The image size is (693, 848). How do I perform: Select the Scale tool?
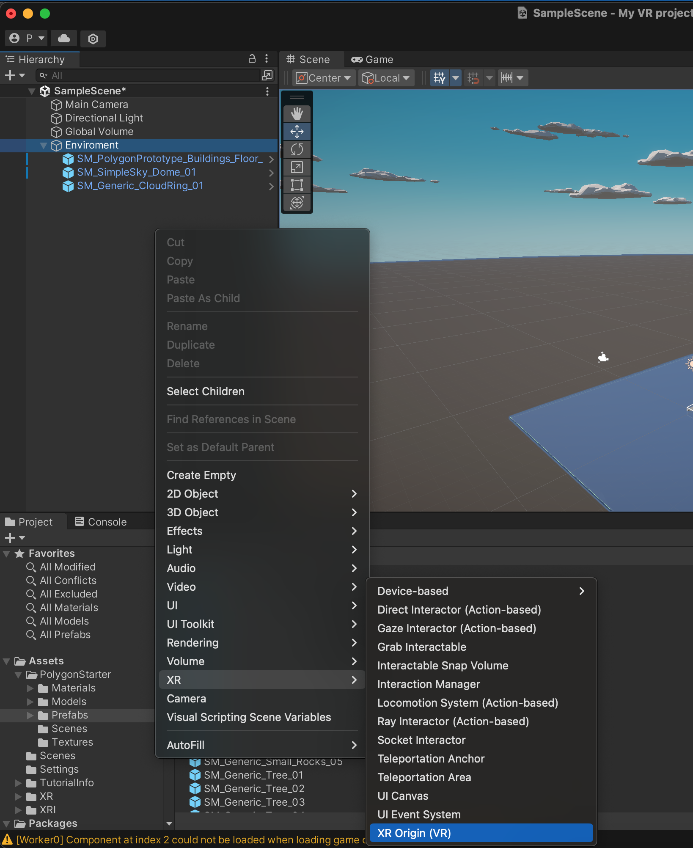(x=297, y=167)
